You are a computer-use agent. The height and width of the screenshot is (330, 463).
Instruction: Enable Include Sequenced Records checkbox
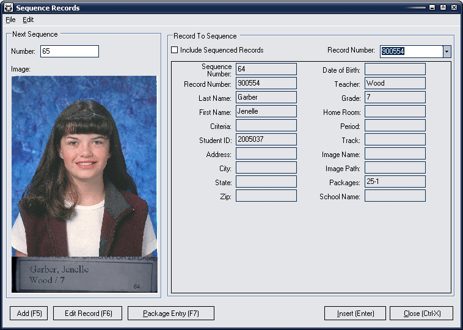[x=175, y=50]
